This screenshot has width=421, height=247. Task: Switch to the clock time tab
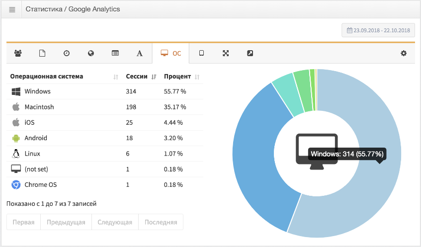click(67, 53)
